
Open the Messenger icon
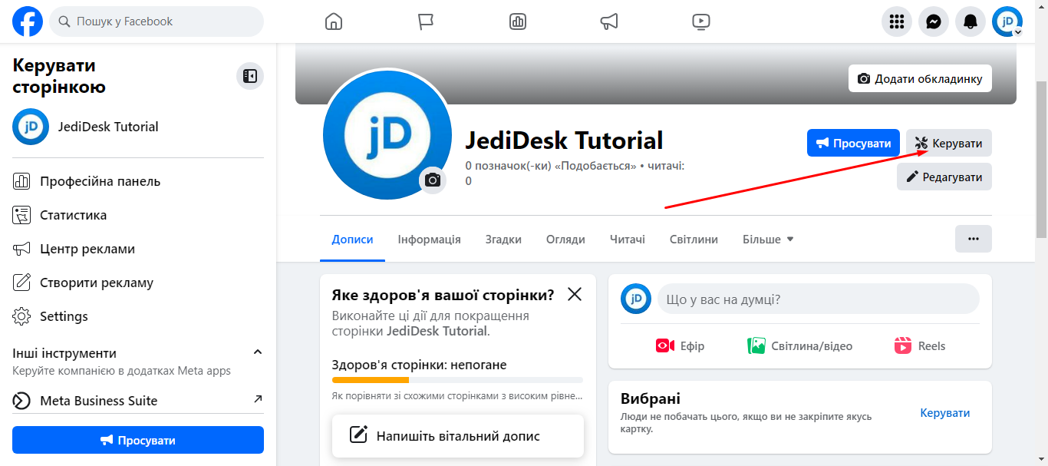click(934, 21)
